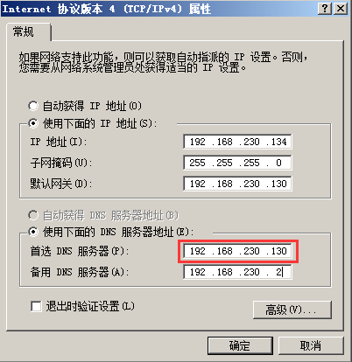Click the IP 地址 input field

pyautogui.click(x=237, y=142)
